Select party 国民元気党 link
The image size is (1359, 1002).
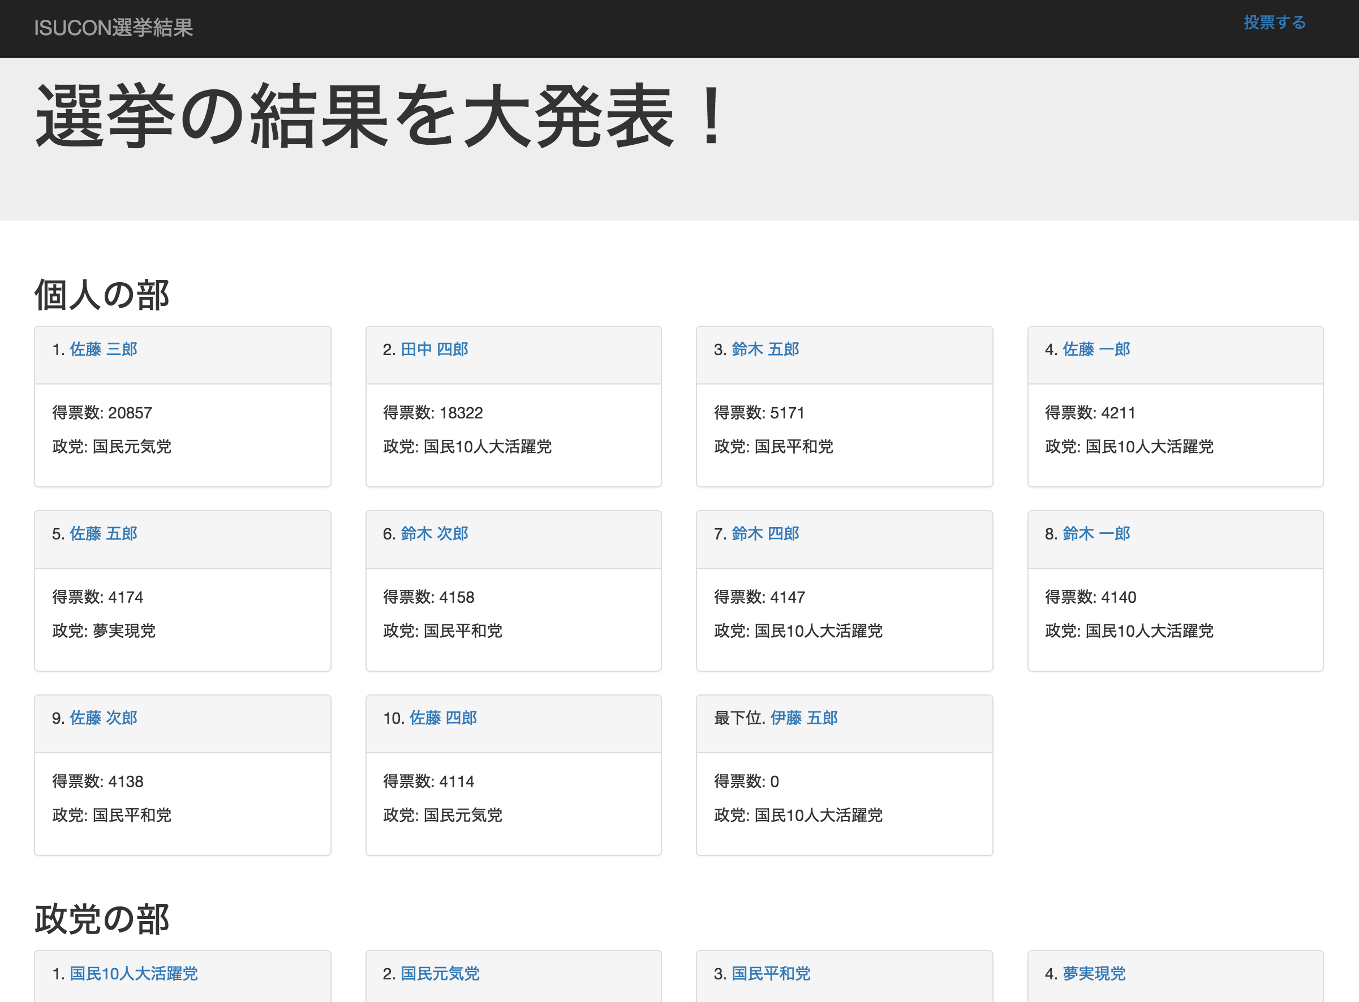tap(440, 974)
